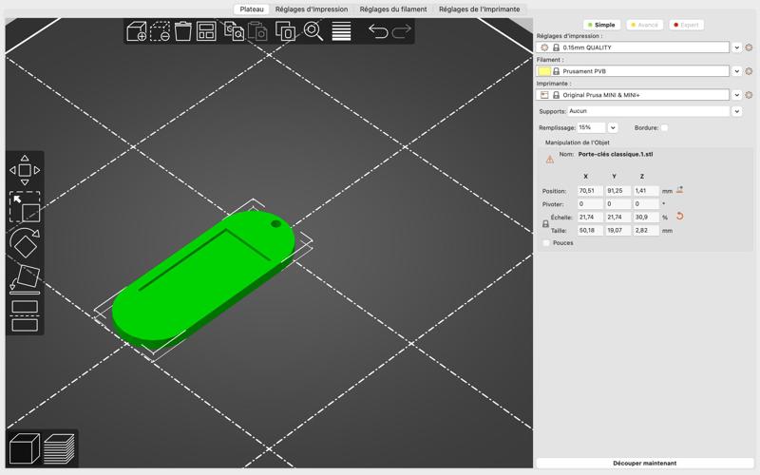Click the Add object cube icon
This screenshot has width=760, height=475.
coord(136,31)
